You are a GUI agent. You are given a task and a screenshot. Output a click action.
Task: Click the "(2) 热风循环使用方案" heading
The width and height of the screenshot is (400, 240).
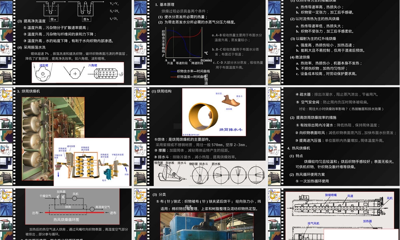tap(307, 175)
